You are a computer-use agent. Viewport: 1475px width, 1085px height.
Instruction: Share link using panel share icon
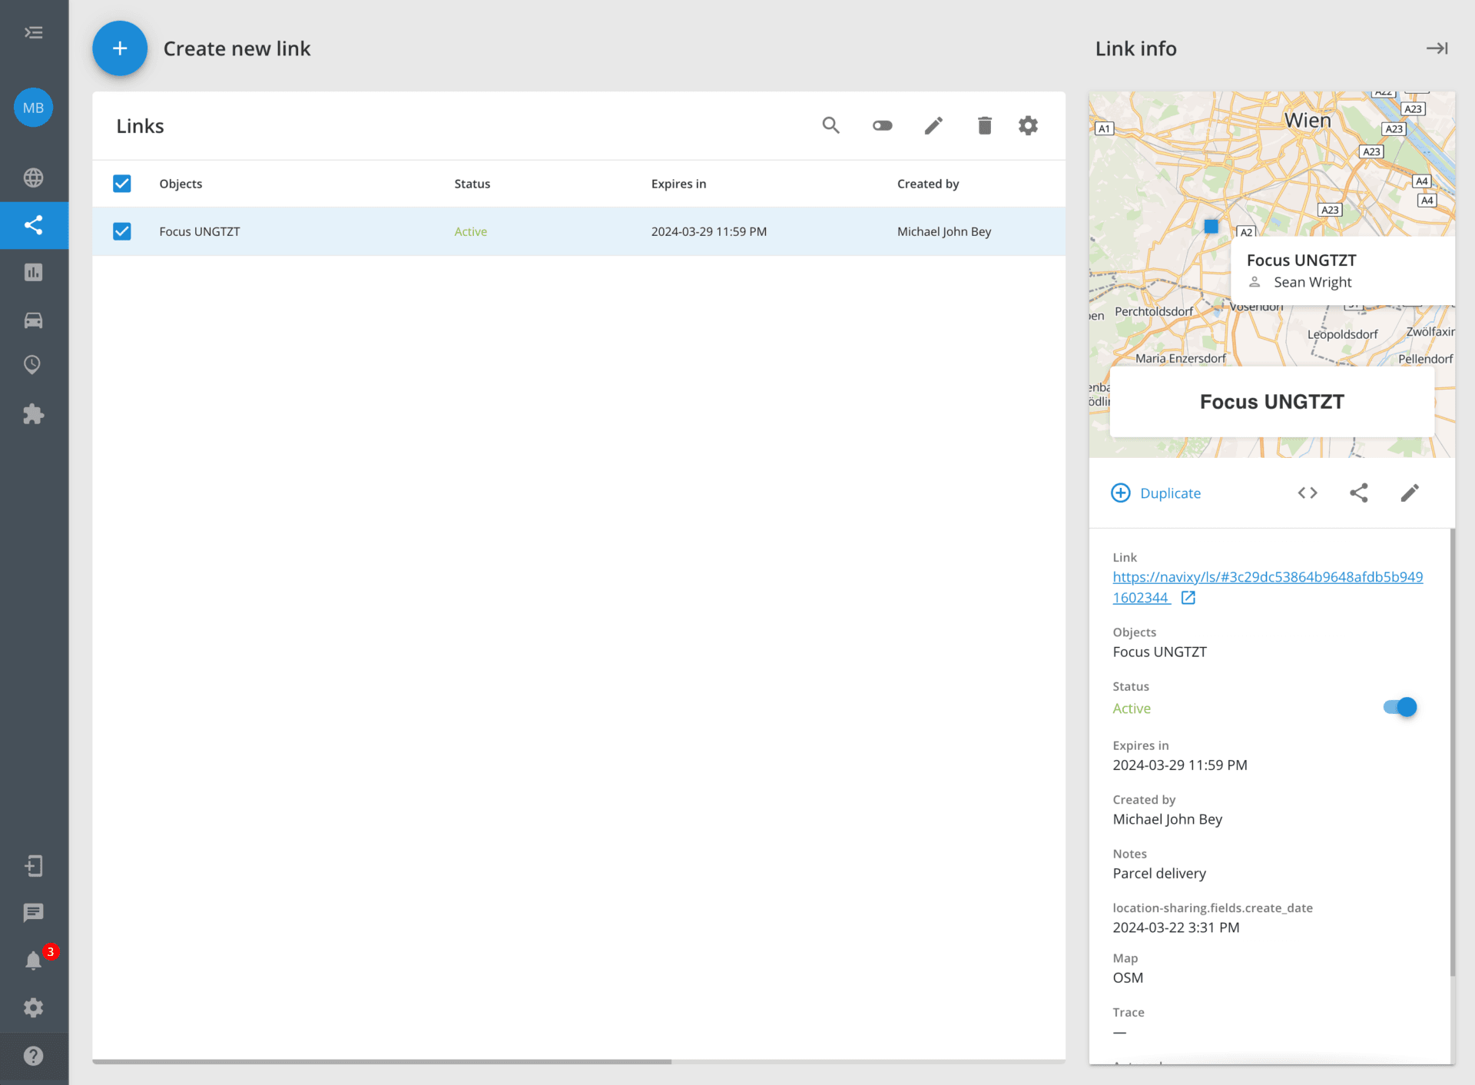tap(1358, 493)
